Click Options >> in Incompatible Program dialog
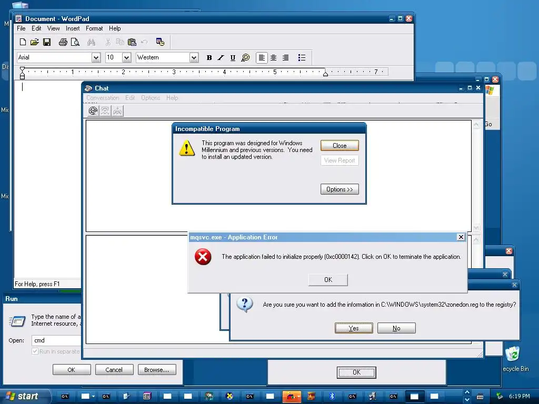Image resolution: width=539 pixels, height=404 pixels. click(x=340, y=189)
